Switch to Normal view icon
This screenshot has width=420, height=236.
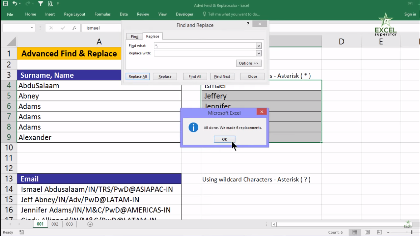pyautogui.click(x=355, y=232)
